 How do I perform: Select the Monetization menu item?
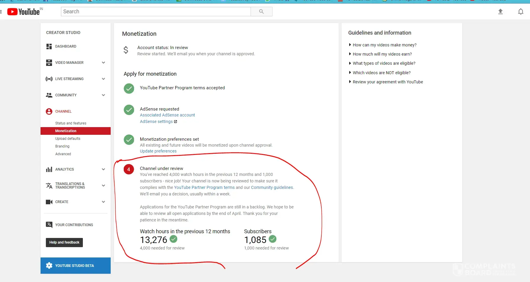(75, 131)
